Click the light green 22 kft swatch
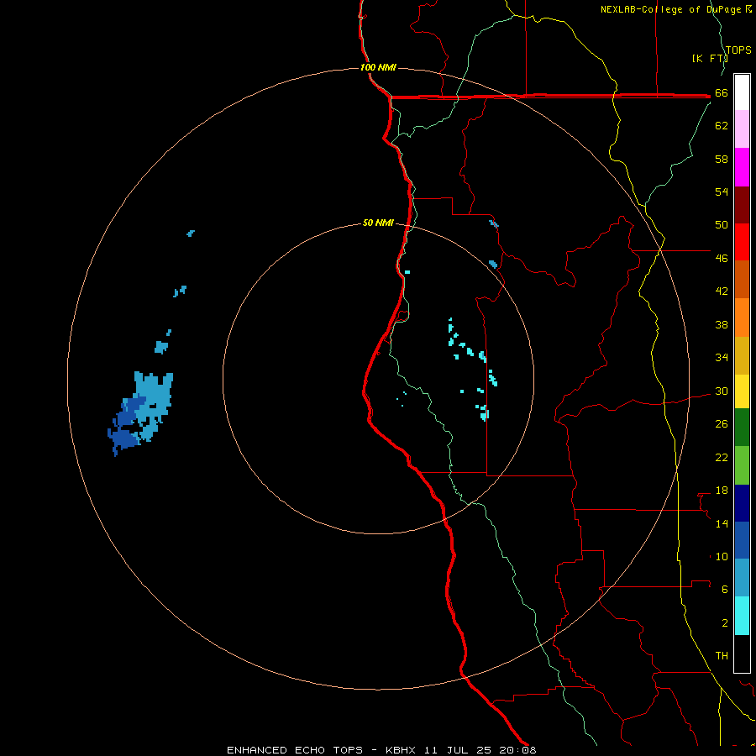756x756 pixels. (x=742, y=465)
